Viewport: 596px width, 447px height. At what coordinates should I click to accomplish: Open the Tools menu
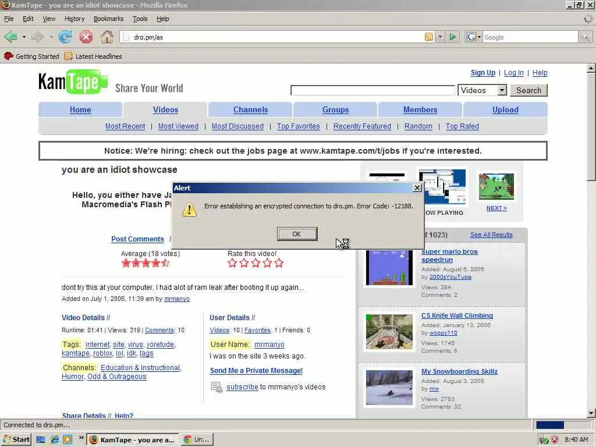click(140, 19)
